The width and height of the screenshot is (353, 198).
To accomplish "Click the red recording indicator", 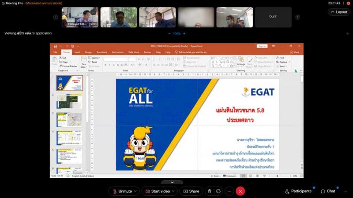I will (348, 3).
